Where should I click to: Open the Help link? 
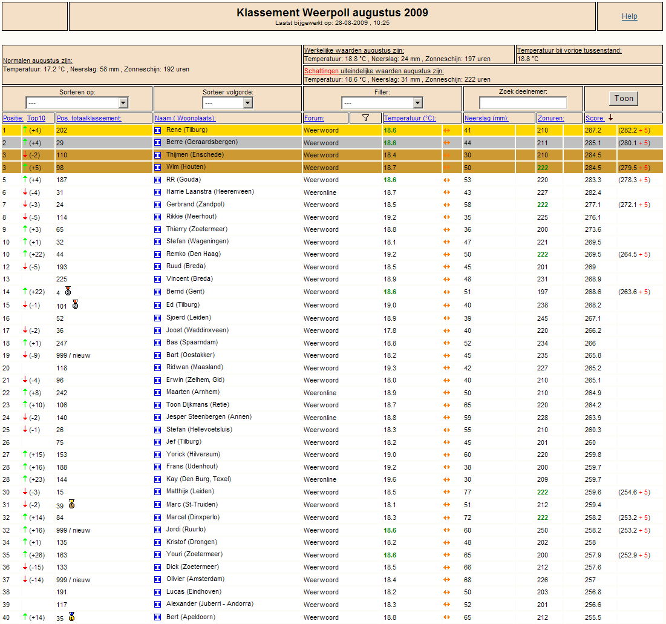(629, 16)
